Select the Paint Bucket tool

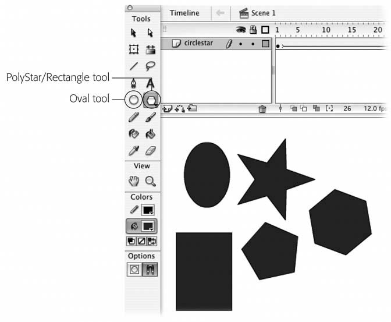point(150,134)
